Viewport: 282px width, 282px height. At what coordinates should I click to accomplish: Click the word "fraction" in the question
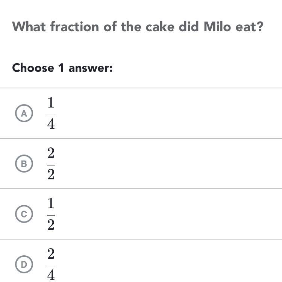click(x=75, y=27)
